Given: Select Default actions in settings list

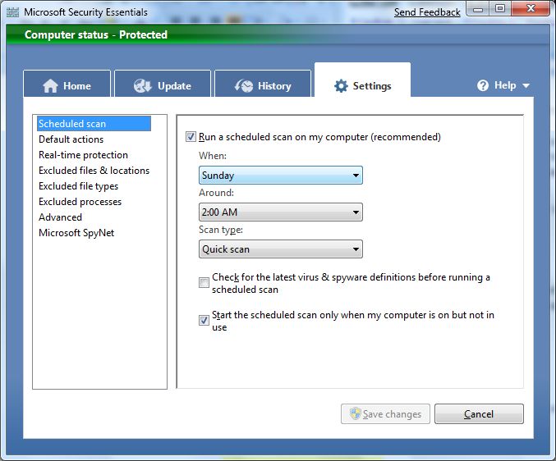Looking at the screenshot, I should (x=71, y=139).
